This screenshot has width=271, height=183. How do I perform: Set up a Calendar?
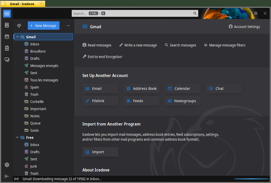tap(182, 89)
